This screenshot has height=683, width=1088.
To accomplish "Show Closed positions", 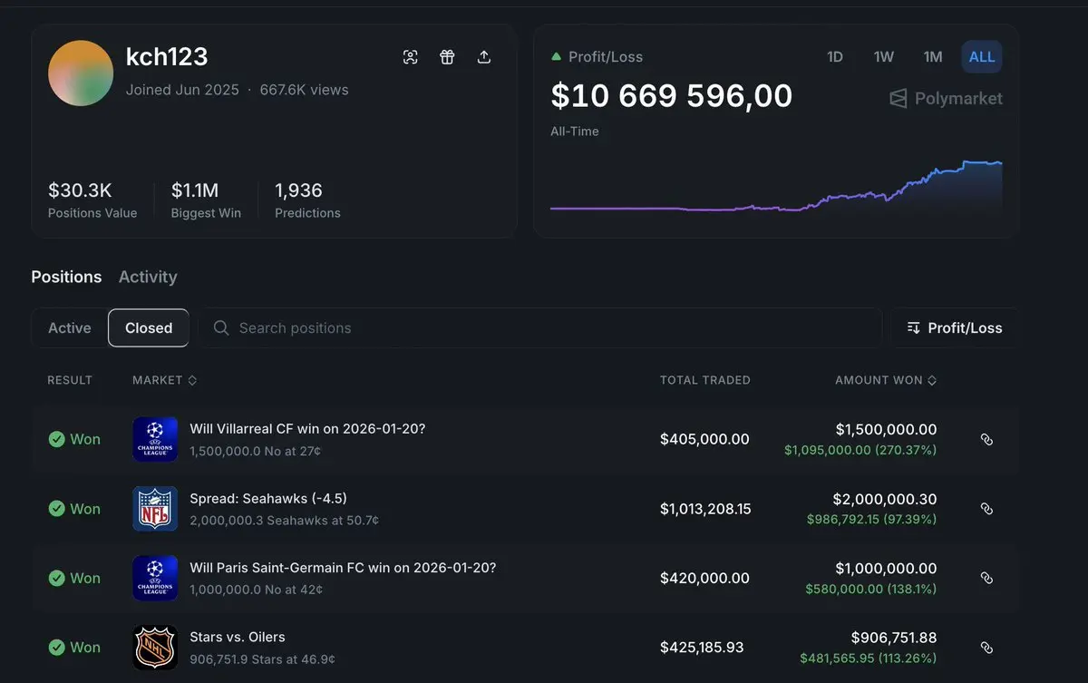I will tap(149, 327).
